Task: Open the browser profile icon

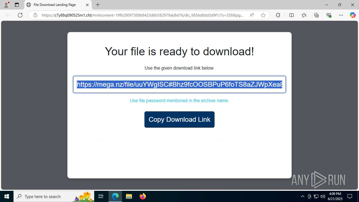Action: 6,5
